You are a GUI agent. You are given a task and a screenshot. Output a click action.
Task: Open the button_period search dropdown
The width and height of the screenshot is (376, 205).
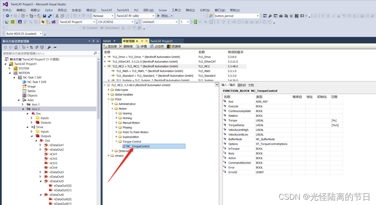257,16
